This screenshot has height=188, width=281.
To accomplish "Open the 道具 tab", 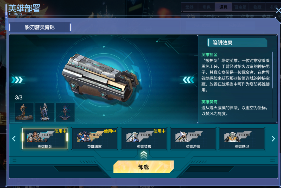I will click(223, 7).
